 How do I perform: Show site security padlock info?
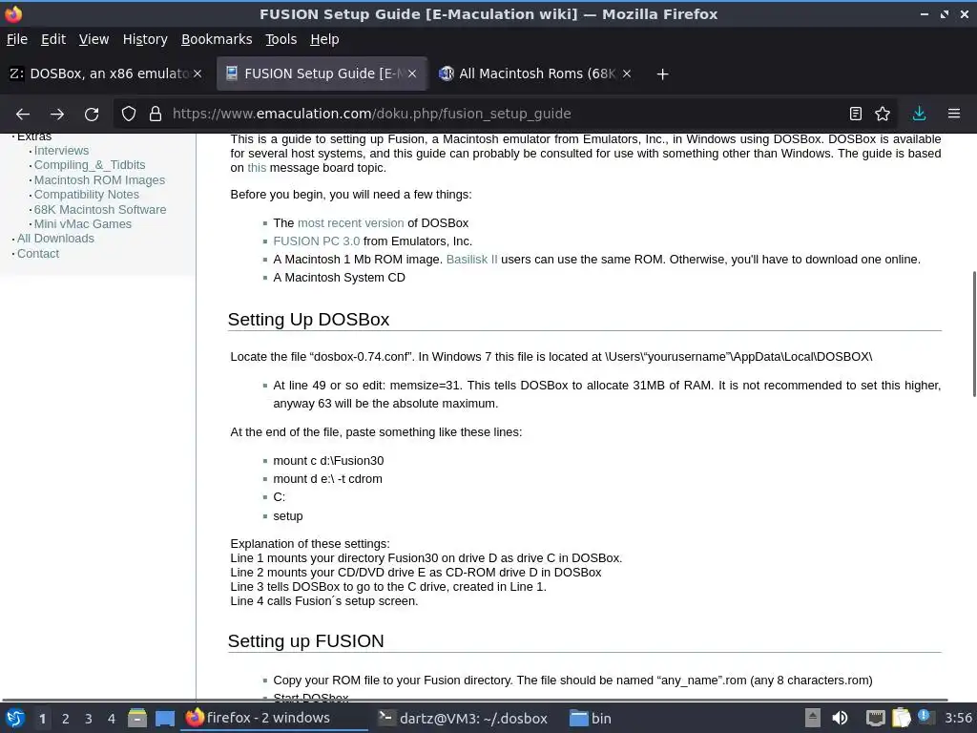point(156,115)
